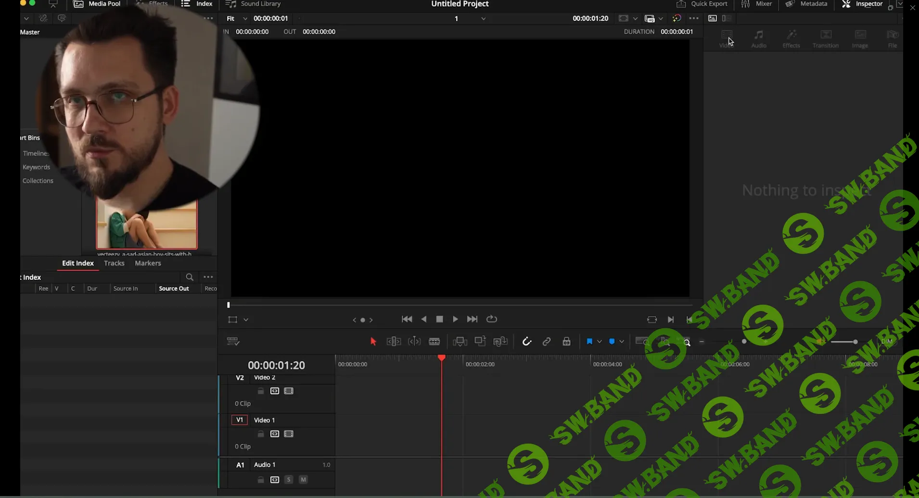Viewport: 919px width, 498px height.
Task: Click the red timeline playhead
Action: [x=441, y=358]
